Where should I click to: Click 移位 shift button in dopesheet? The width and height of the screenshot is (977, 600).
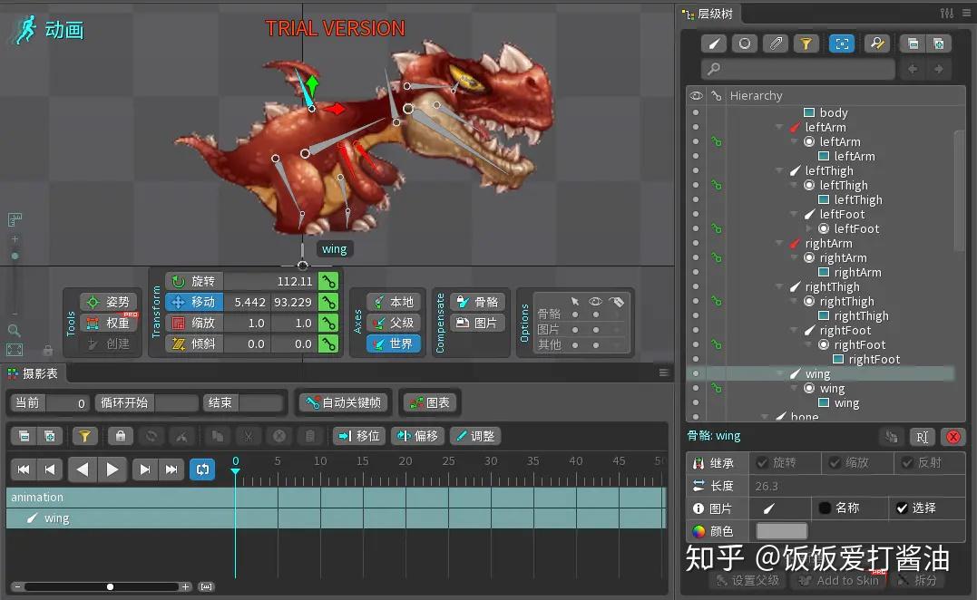point(359,436)
